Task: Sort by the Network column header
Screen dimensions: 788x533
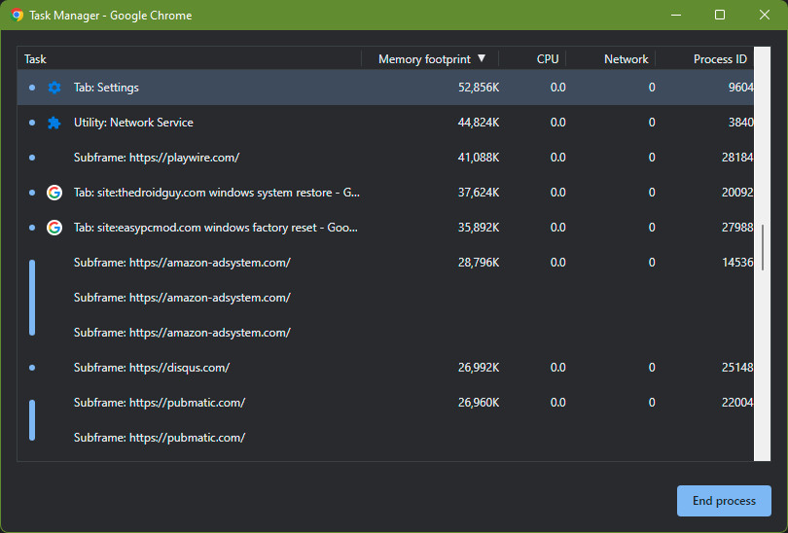Action: (626, 59)
